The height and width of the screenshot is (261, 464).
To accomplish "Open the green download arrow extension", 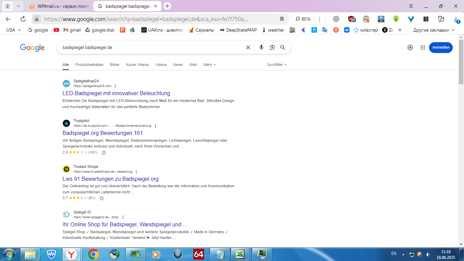I will click(x=396, y=19).
